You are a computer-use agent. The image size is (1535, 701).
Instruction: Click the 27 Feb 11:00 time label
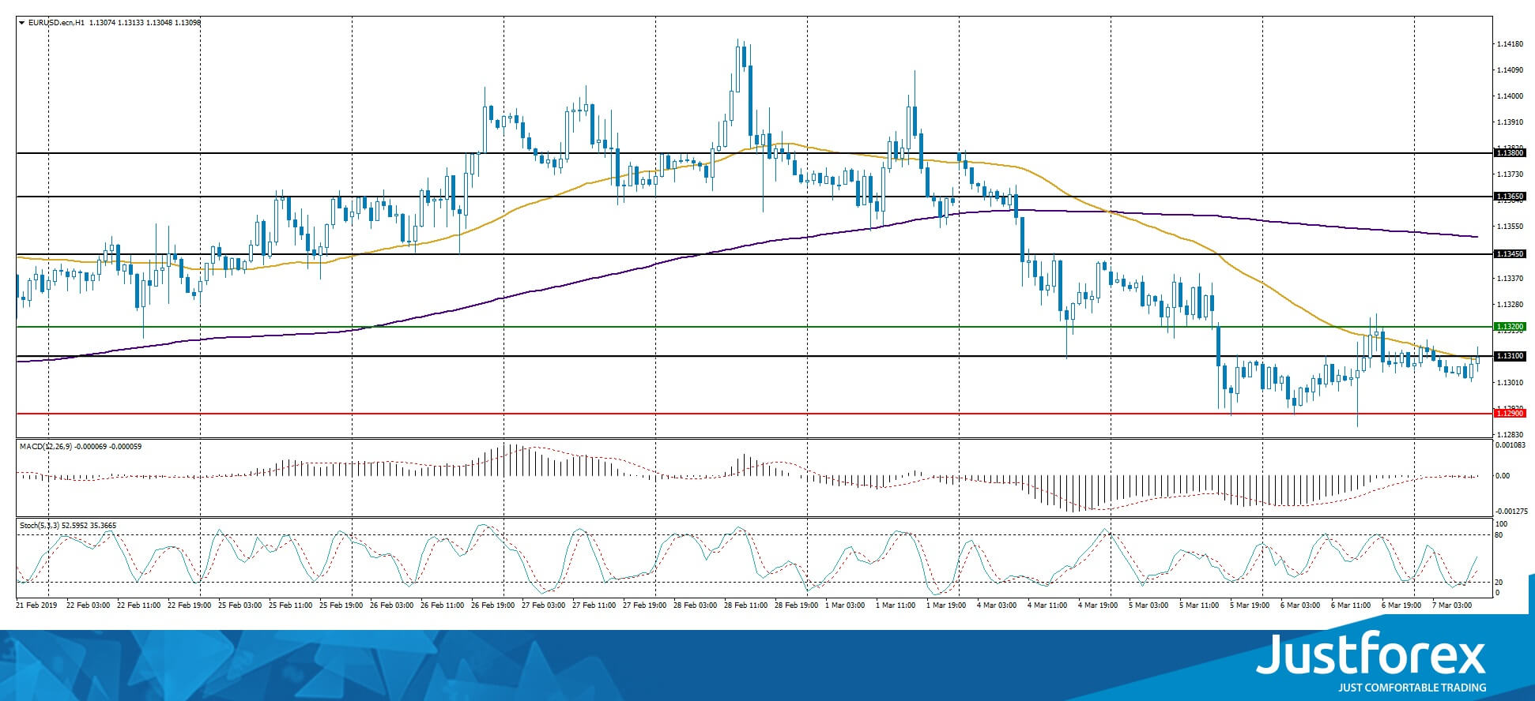[594, 605]
